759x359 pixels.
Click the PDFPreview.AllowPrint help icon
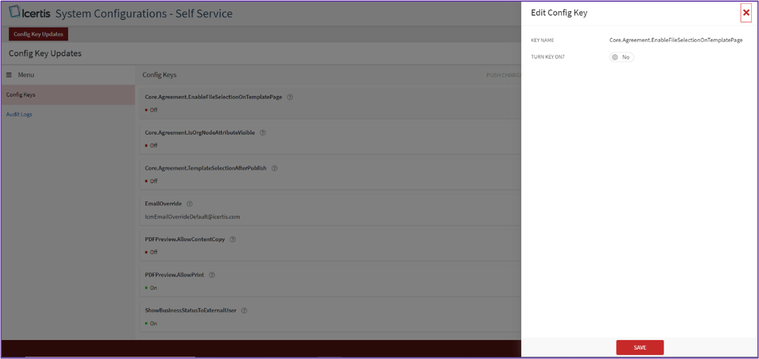coord(212,275)
